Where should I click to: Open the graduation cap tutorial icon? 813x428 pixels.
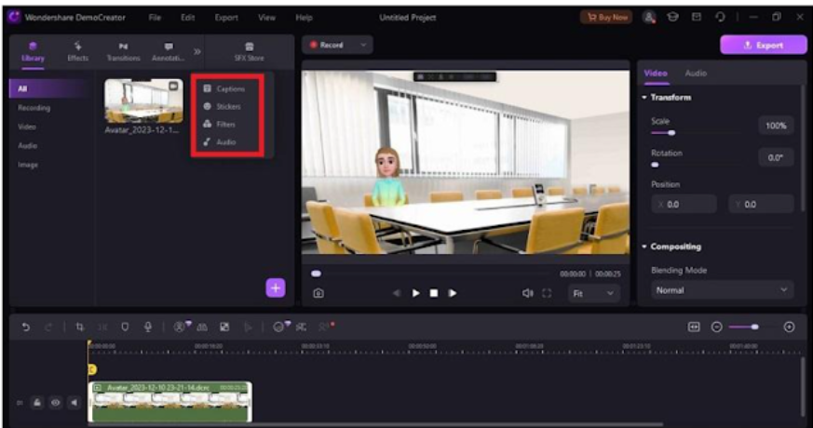click(673, 17)
